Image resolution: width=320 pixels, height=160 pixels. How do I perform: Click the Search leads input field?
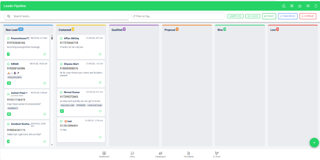67,16
